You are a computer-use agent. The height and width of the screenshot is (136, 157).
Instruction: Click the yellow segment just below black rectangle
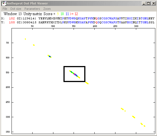[87, 83]
